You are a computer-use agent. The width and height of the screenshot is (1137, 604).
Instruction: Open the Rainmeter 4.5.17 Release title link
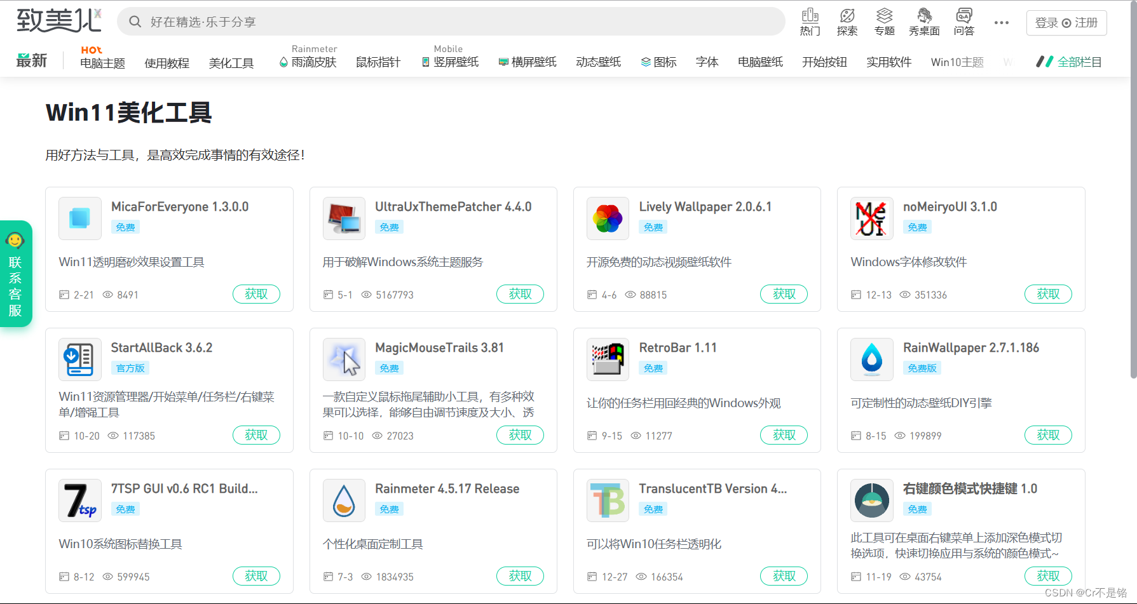tap(447, 488)
